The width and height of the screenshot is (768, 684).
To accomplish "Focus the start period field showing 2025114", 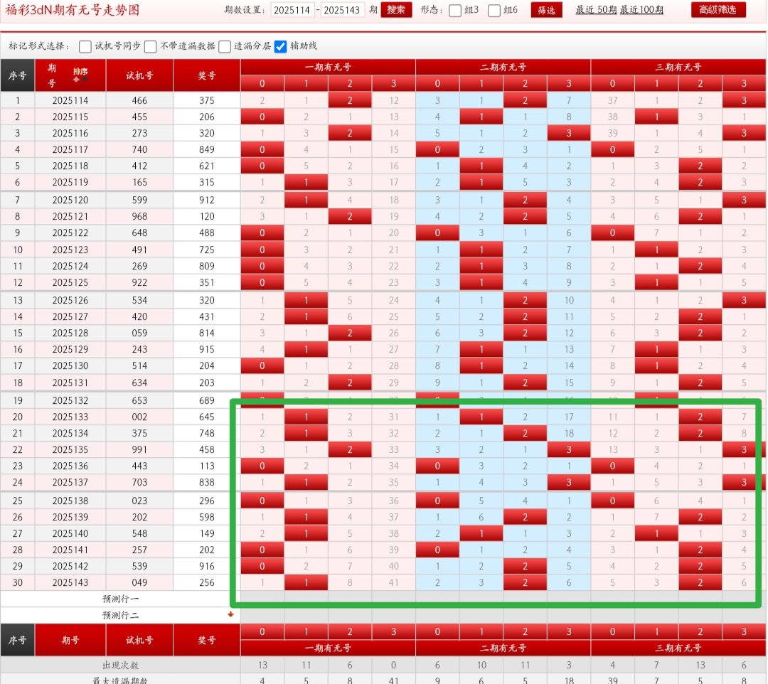I will [292, 10].
